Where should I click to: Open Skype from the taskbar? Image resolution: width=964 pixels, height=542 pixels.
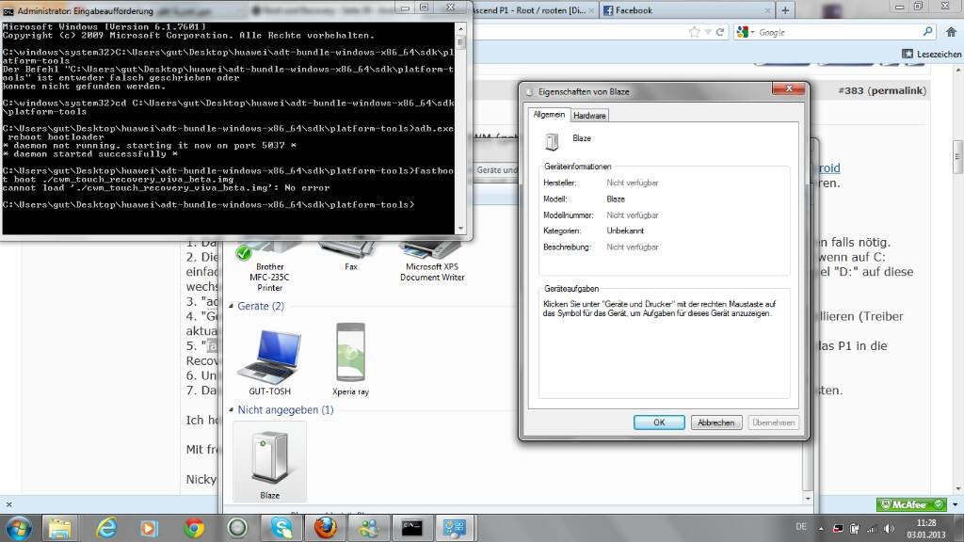(x=281, y=529)
